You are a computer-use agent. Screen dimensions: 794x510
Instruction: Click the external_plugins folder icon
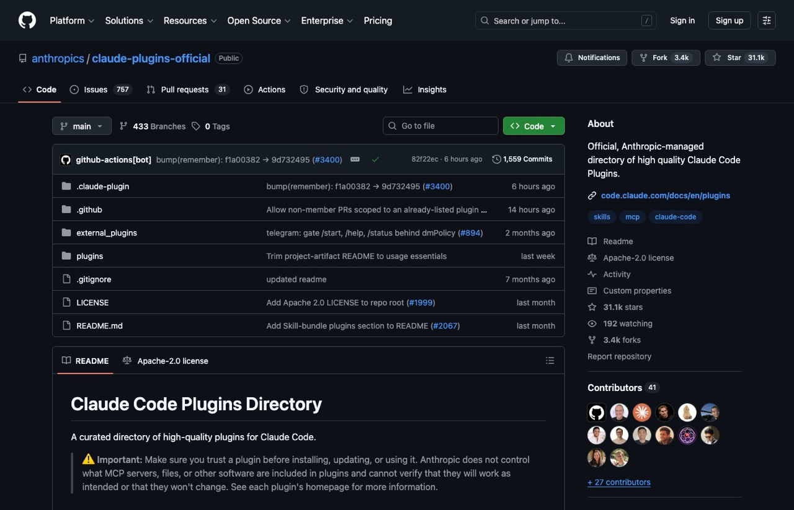click(x=66, y=233)
